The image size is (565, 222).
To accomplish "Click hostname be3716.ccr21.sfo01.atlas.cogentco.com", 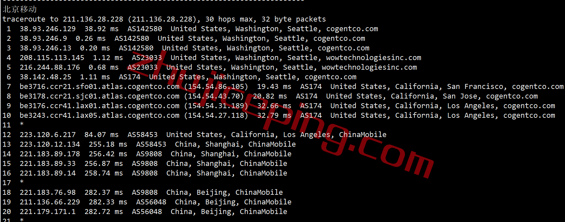I will point(100,87).
